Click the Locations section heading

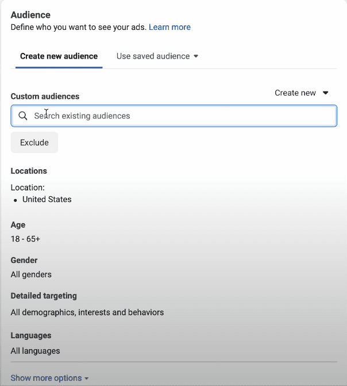tap(29, 171)
